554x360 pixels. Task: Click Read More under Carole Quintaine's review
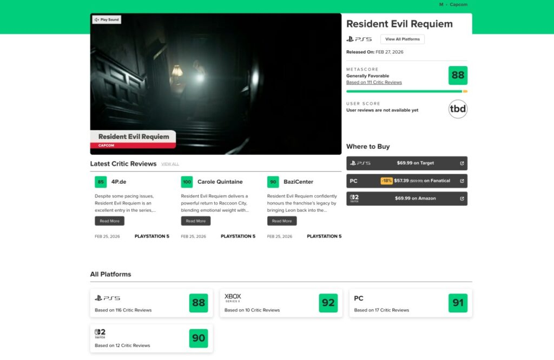(x=195, y=221)
